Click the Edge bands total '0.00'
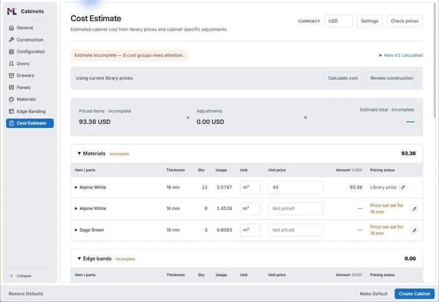This screenshot has height=302, width=439. coord(410,259)
